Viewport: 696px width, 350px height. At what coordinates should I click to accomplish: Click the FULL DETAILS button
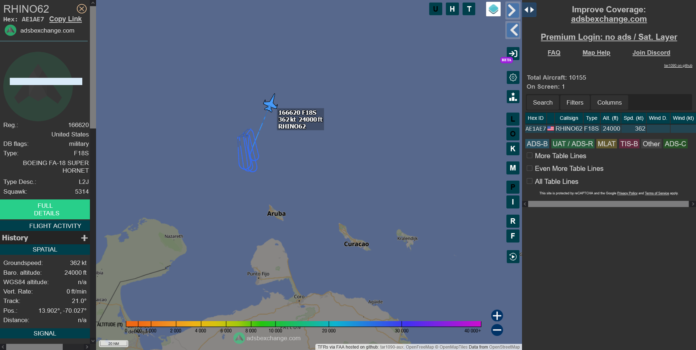click(45, 209)
